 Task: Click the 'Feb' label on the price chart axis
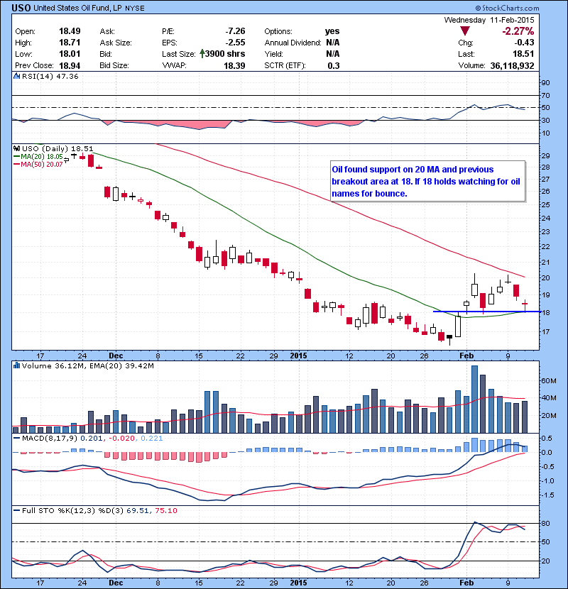click(466, 356)
